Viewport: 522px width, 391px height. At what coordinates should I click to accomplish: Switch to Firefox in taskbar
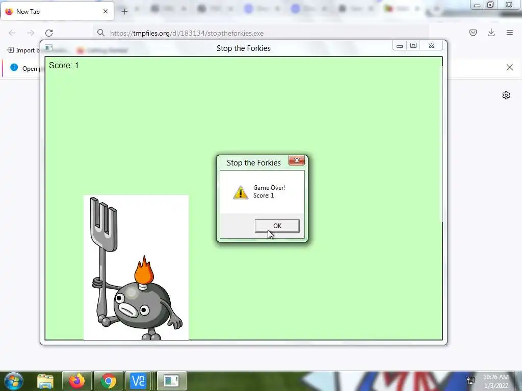[x=76, y=381]
